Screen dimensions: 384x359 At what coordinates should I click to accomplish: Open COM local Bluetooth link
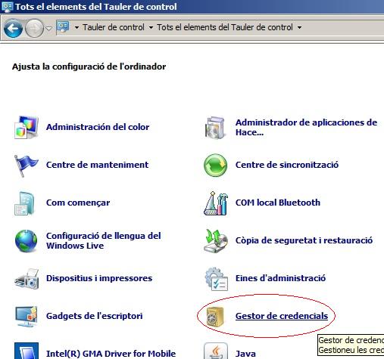278,203
